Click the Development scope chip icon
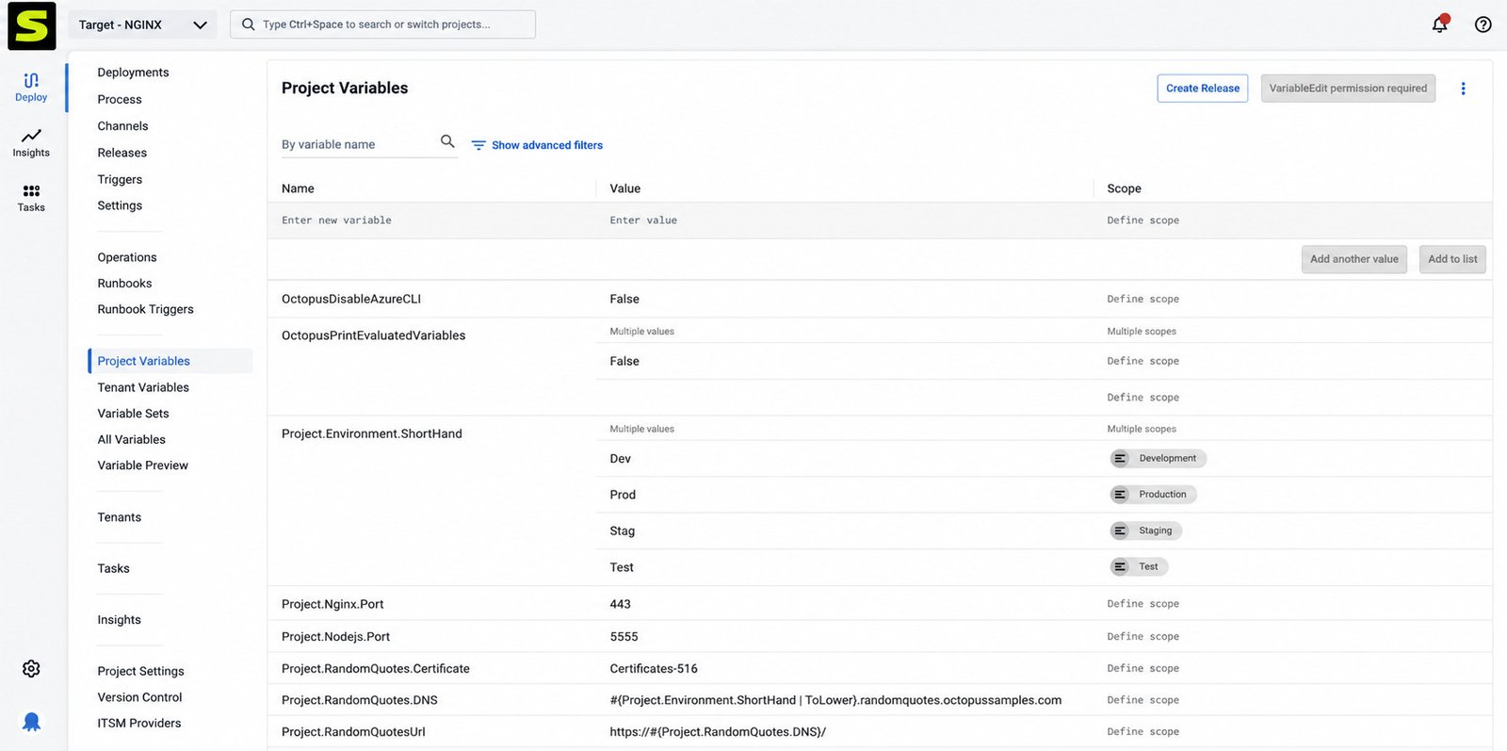This screenshot has height=751, width=1507. (1120, 459)
